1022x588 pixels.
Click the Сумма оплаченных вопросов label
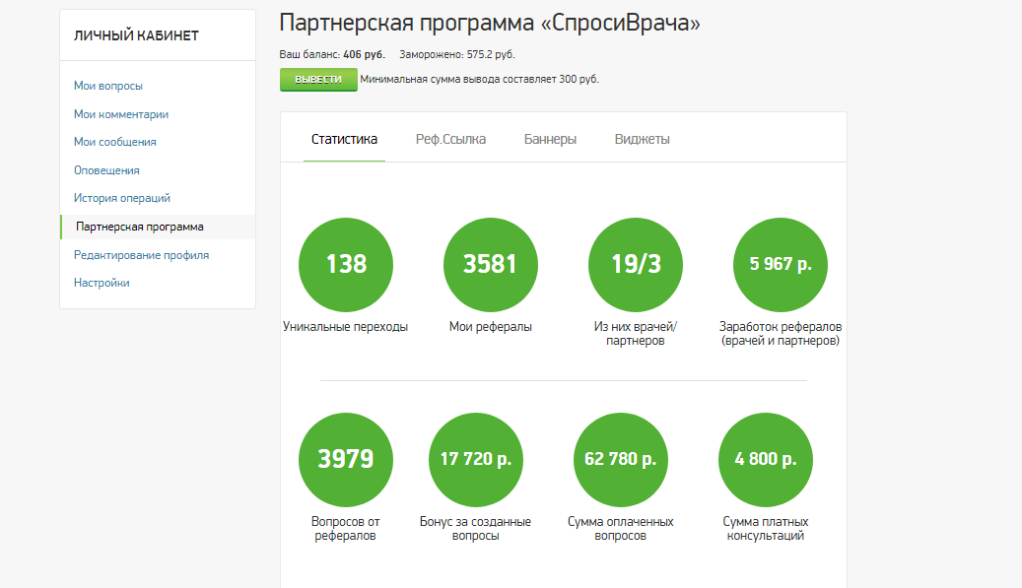621,529
